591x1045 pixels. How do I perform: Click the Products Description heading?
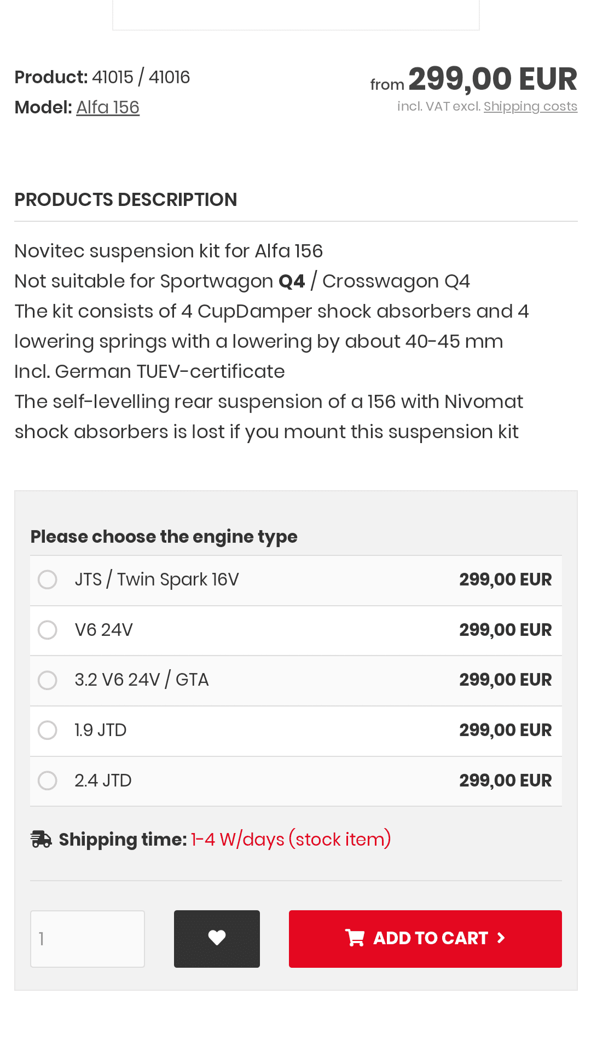[126, 199]
